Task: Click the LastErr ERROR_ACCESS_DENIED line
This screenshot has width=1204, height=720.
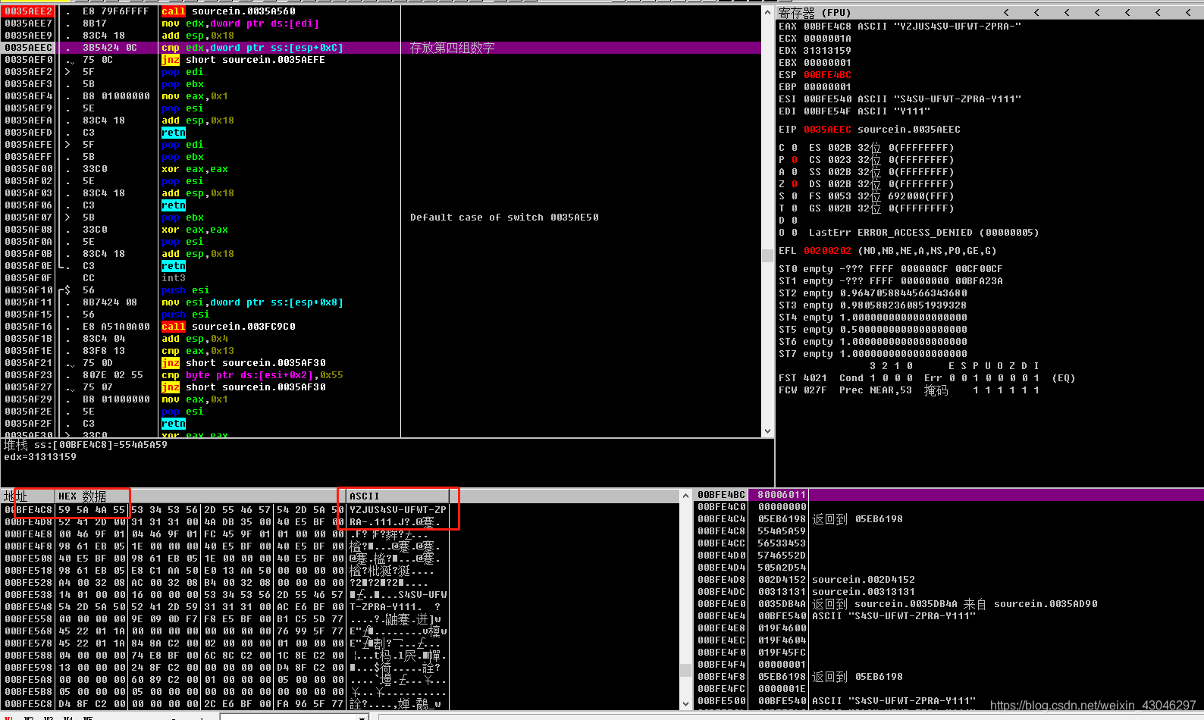Action: (923, 233)
